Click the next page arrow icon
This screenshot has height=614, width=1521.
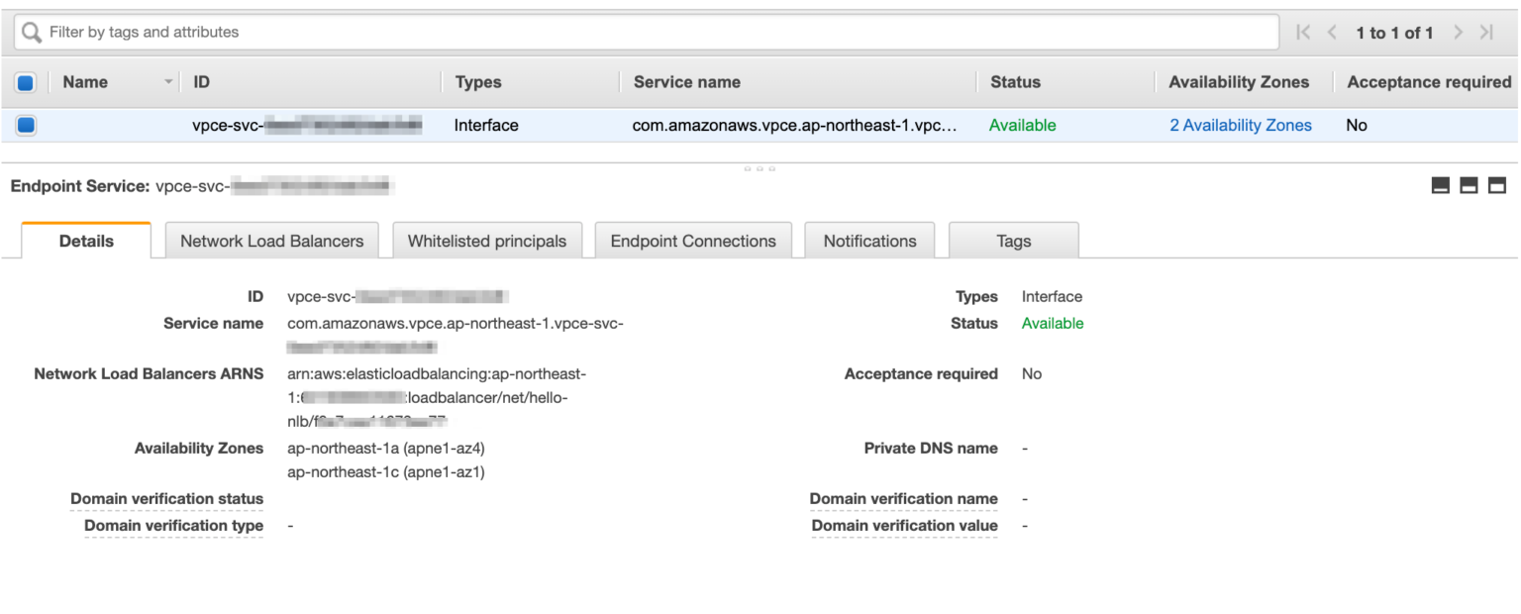click(x=1458, y=31)
